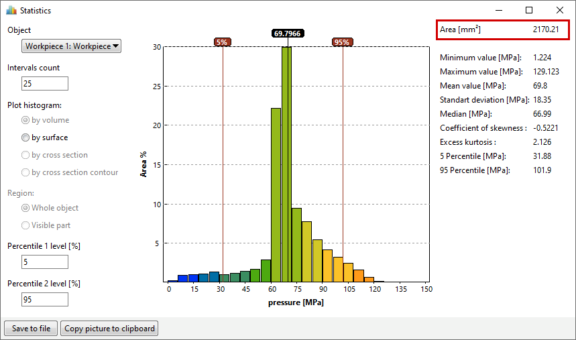The image size is (576, 340).
Task: Select the 'Whole object' region option
Action: pyautogui.click(x=26, y=209)
